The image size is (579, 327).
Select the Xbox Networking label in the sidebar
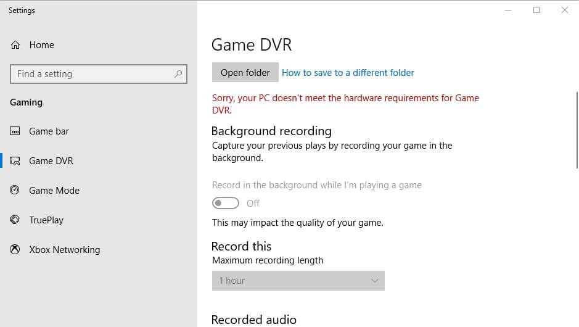[64, 250]
